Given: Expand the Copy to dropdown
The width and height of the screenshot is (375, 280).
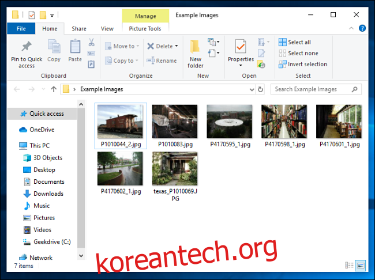Looking at the screenshot, I should pos(138,60).
